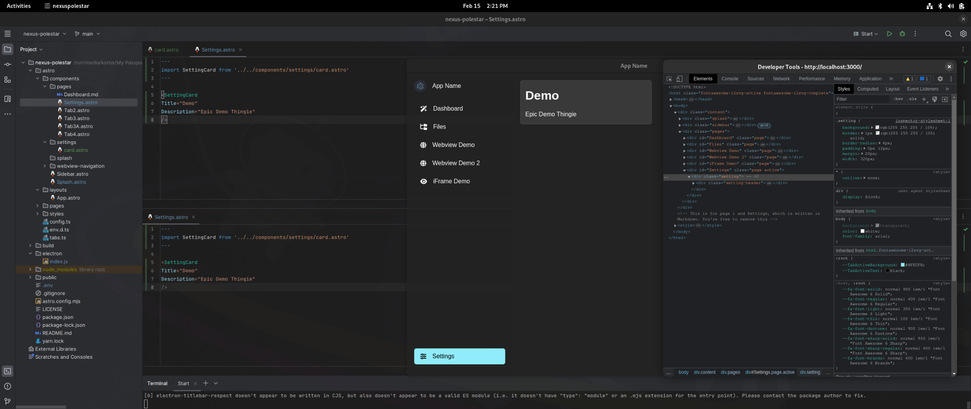Click the background color swatch in .setting rule
The height and width of the screenshot is (409, 971).
pyautogui.click(x=877, y=128)
